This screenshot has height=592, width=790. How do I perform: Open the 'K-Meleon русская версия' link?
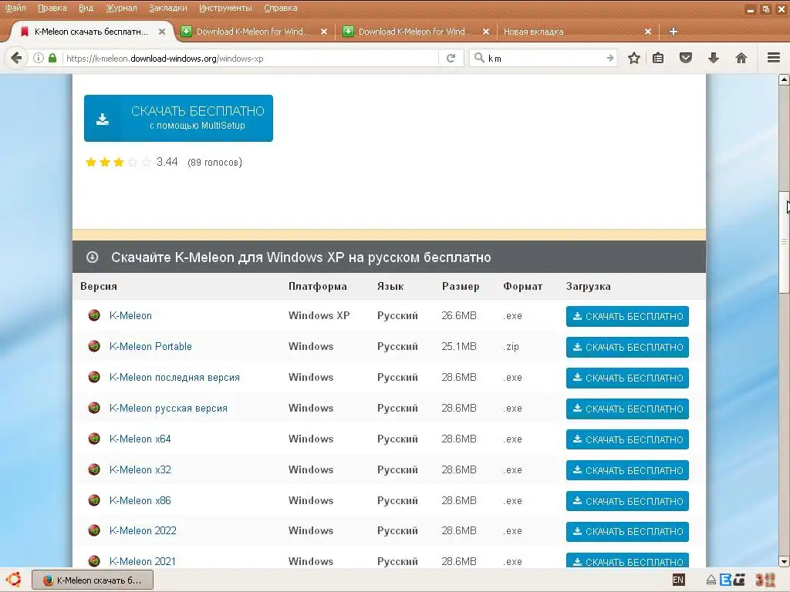tap(168, 408)
